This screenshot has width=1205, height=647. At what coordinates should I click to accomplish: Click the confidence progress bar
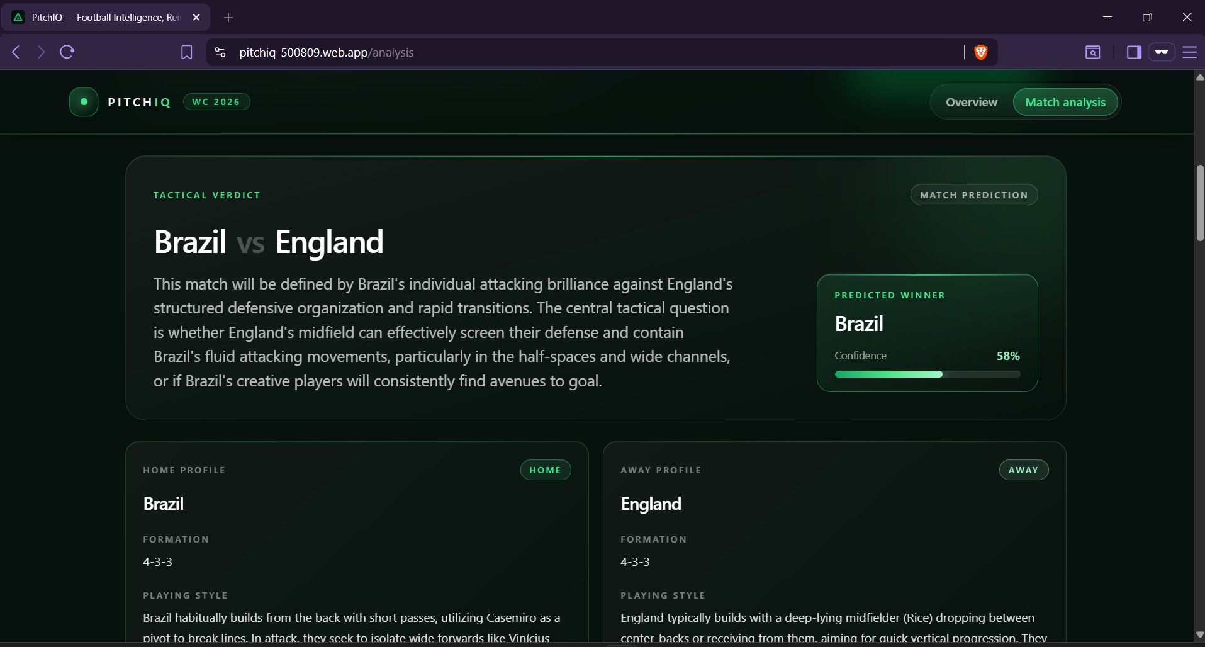tap(928, 374)
